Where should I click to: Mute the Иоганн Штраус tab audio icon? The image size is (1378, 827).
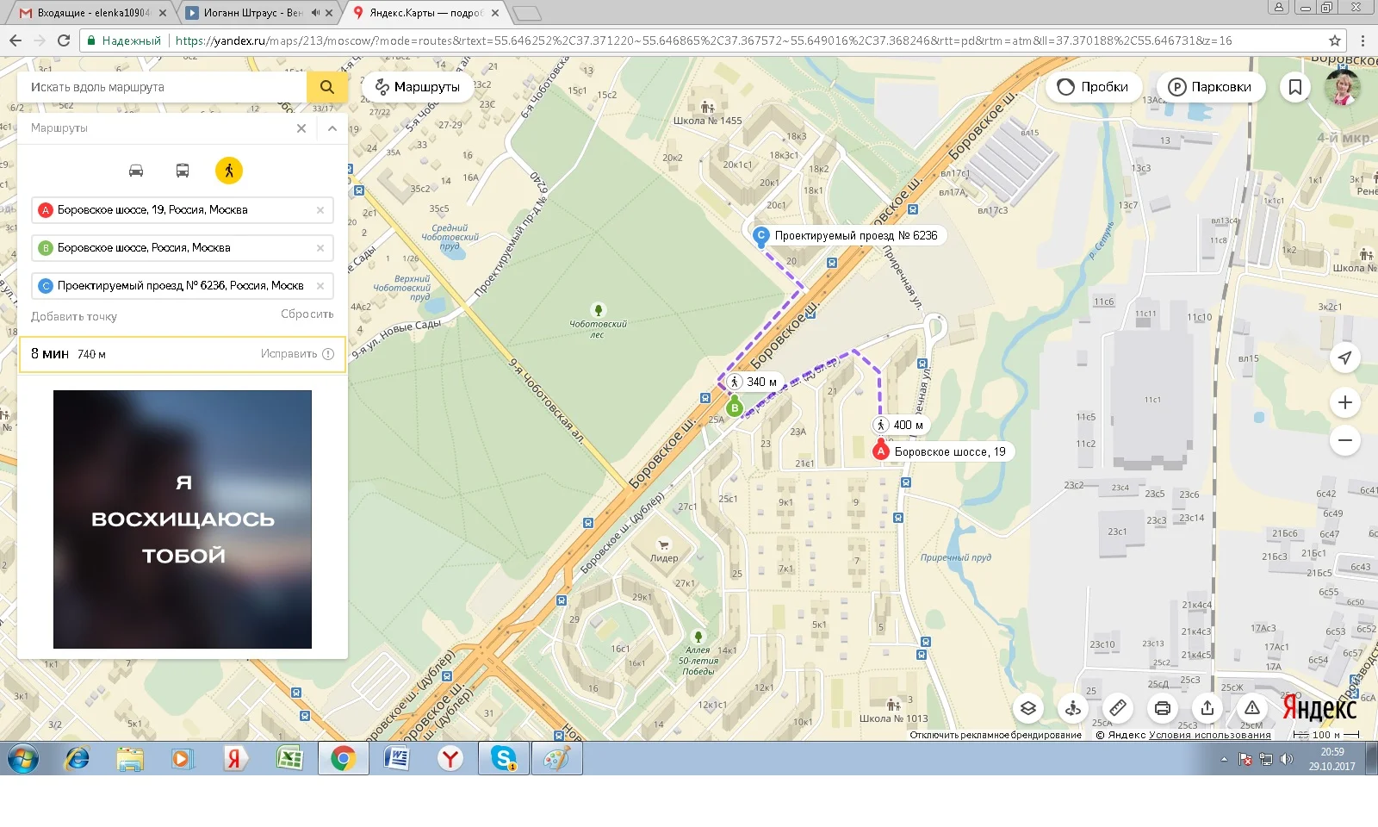point(314,13)
